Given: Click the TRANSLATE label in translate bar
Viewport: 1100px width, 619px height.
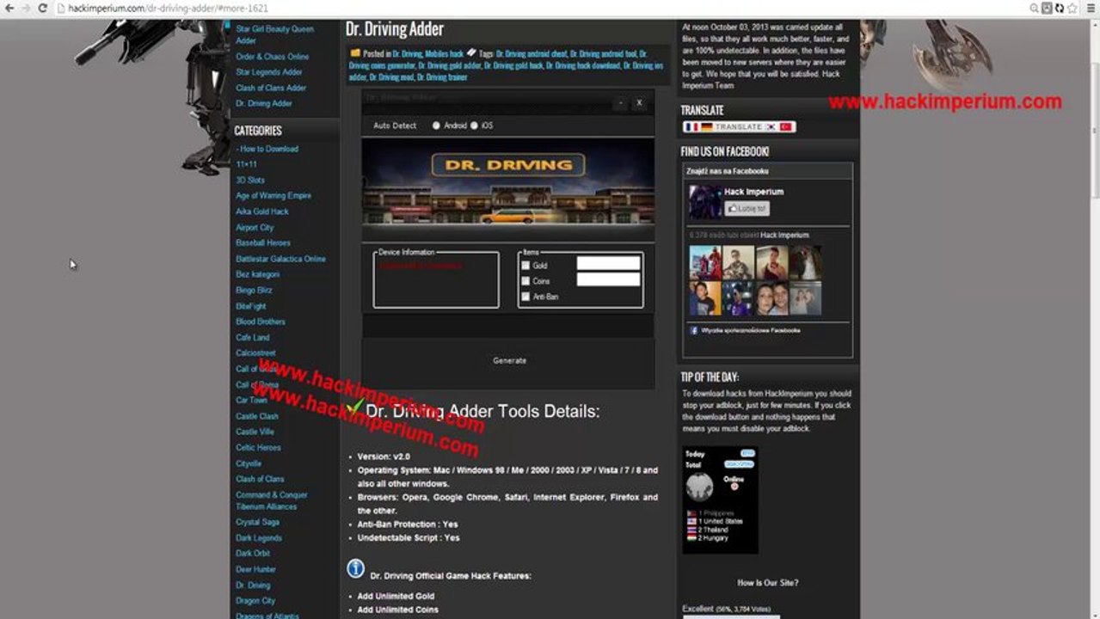Looking at the screenshot, I should click(739, 126).
